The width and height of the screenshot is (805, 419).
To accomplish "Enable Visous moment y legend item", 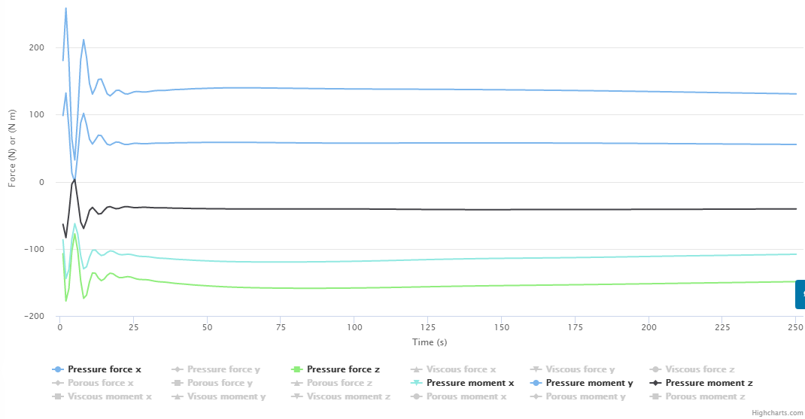I will [x=226, y=396].
